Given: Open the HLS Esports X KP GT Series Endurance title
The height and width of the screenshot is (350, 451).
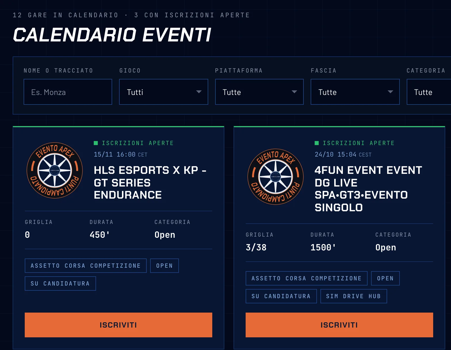Looking at the screenshot, I should 150,182.
